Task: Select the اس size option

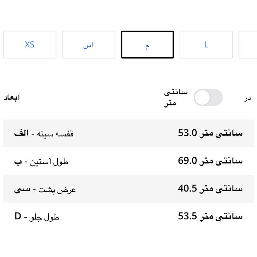Action: [x=88, y=45]
